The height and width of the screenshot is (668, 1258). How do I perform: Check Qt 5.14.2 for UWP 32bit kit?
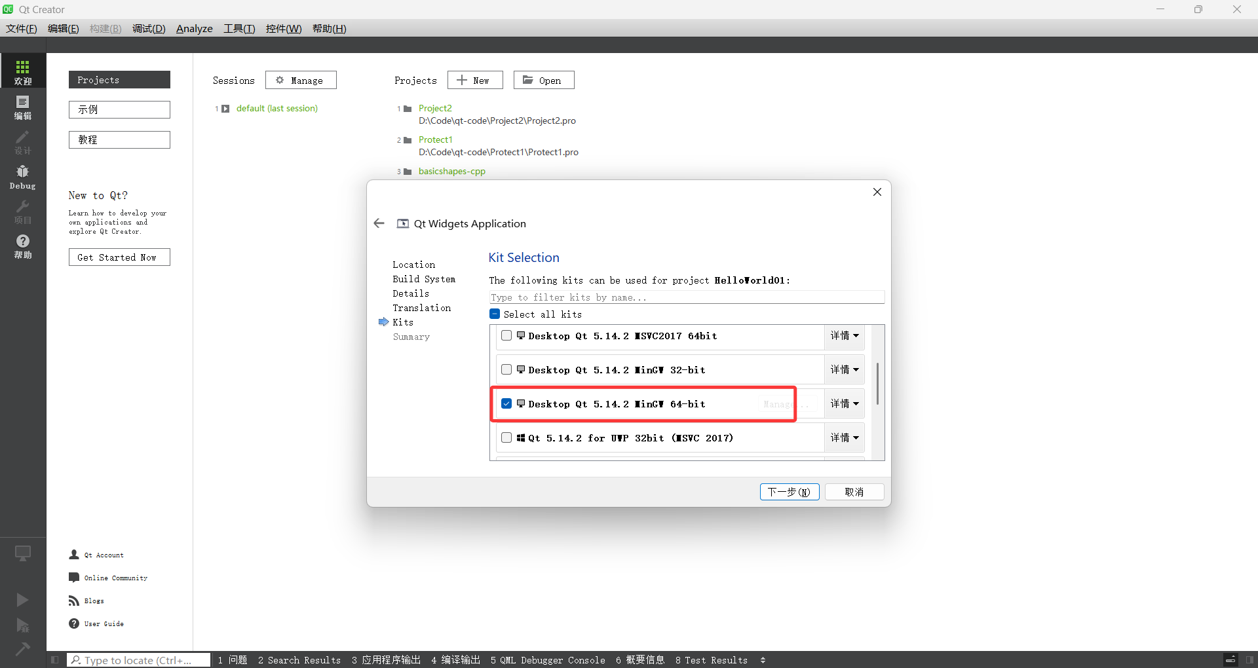pos(506,437)
